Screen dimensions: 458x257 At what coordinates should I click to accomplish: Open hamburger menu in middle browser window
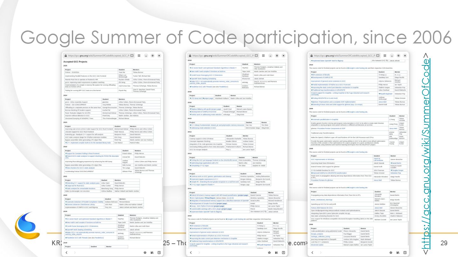(x=264, y=56)
